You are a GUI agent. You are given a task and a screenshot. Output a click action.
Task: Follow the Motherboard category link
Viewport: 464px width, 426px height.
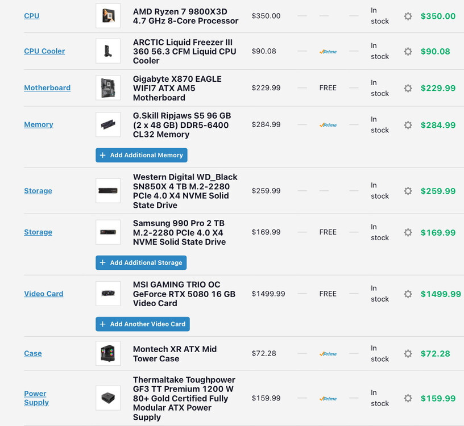pos(47,88)
